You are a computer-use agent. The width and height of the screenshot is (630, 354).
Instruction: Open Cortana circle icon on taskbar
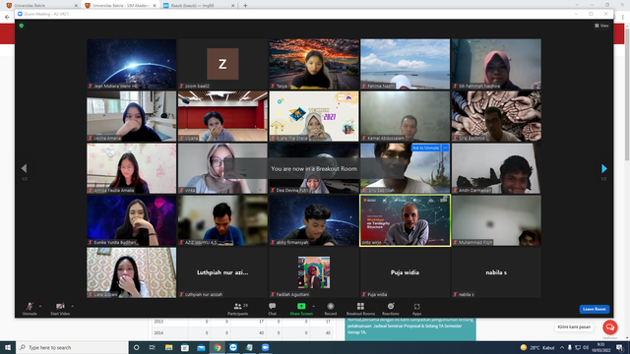[136, 347]
